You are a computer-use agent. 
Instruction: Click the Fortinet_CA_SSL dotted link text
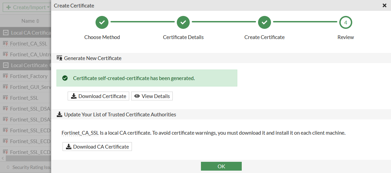[x=80, y=133]
